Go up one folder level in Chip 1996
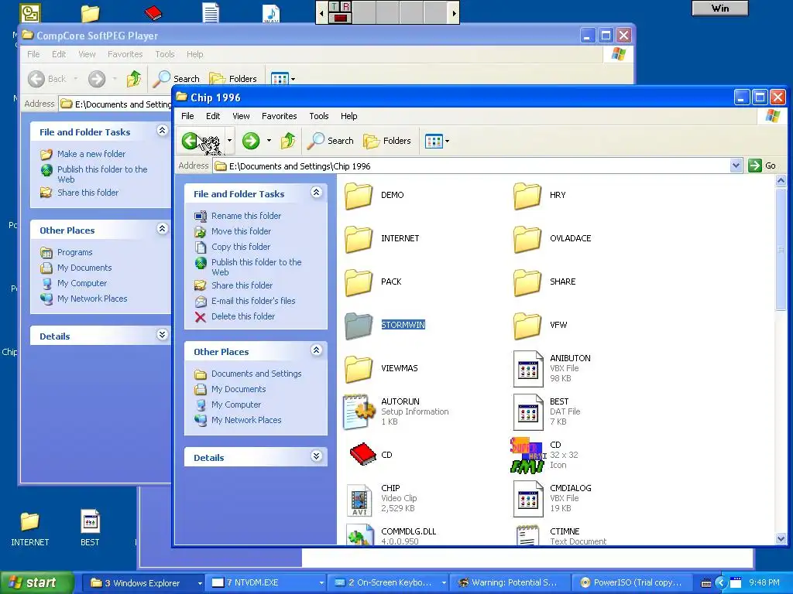 coord(288,141)
